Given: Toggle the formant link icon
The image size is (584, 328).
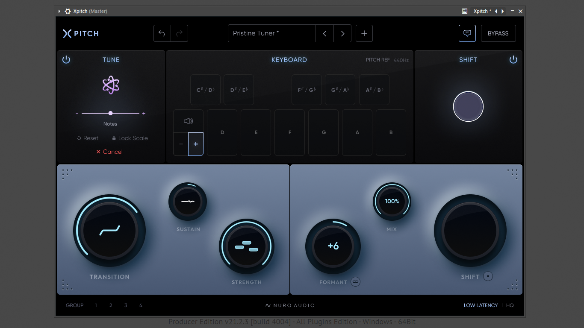Looking at the screenshot, I should [356, 282].
